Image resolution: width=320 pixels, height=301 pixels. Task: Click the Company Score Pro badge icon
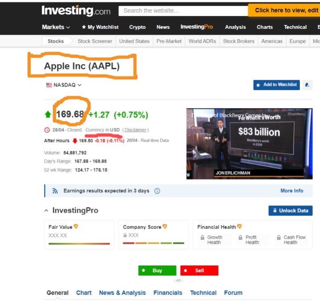(x=165, y=226)
